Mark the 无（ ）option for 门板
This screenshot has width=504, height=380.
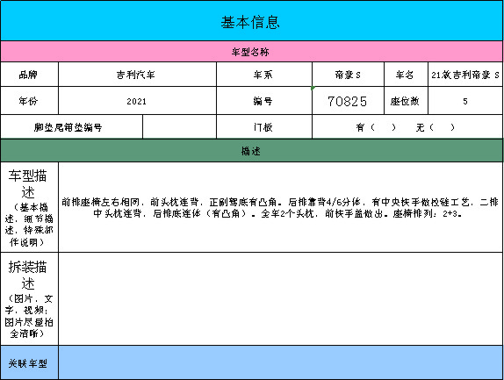point(436,127)
